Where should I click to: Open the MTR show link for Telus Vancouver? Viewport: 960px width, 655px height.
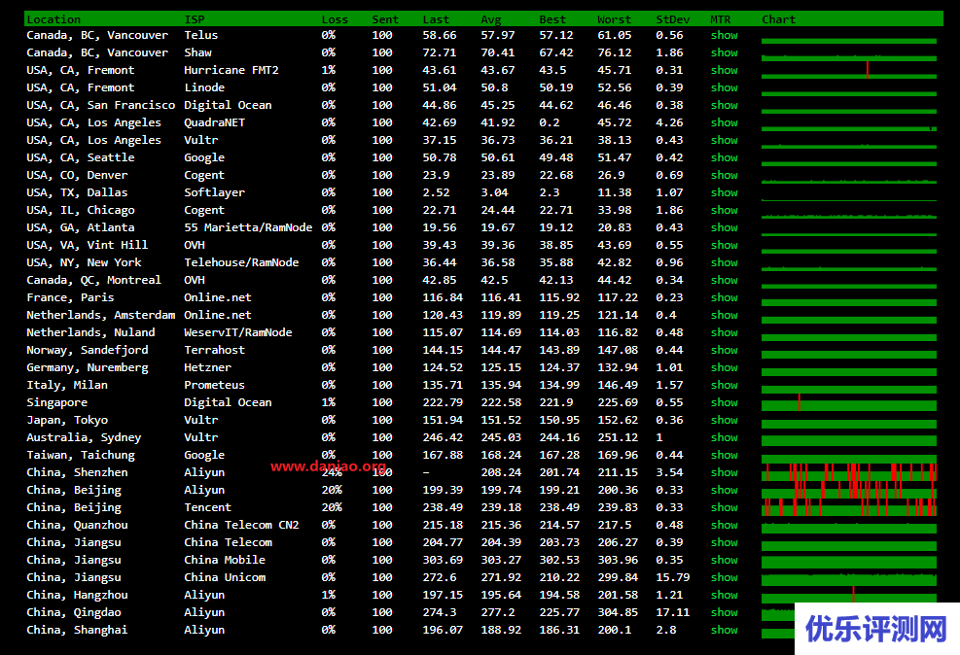pyautogui.click(x=724, y=35)
